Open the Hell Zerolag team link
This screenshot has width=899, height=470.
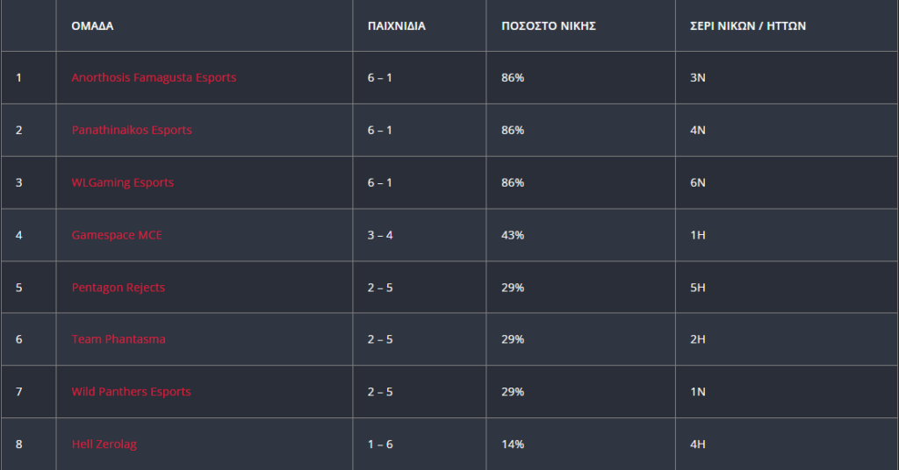click(104, 445)
